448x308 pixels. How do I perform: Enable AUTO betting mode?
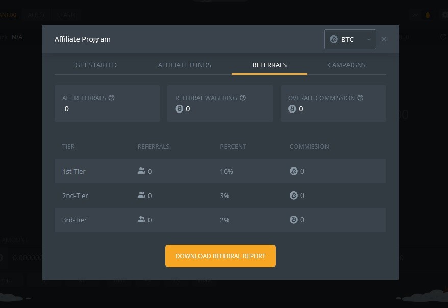(x=36, y=15)
